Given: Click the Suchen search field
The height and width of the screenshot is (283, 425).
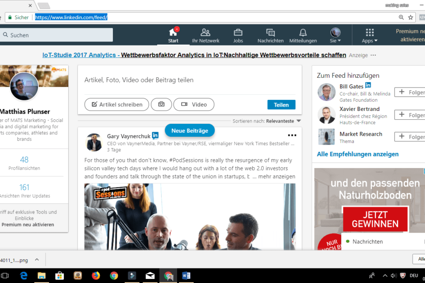Looking at the screenshot, I should 58,35.
